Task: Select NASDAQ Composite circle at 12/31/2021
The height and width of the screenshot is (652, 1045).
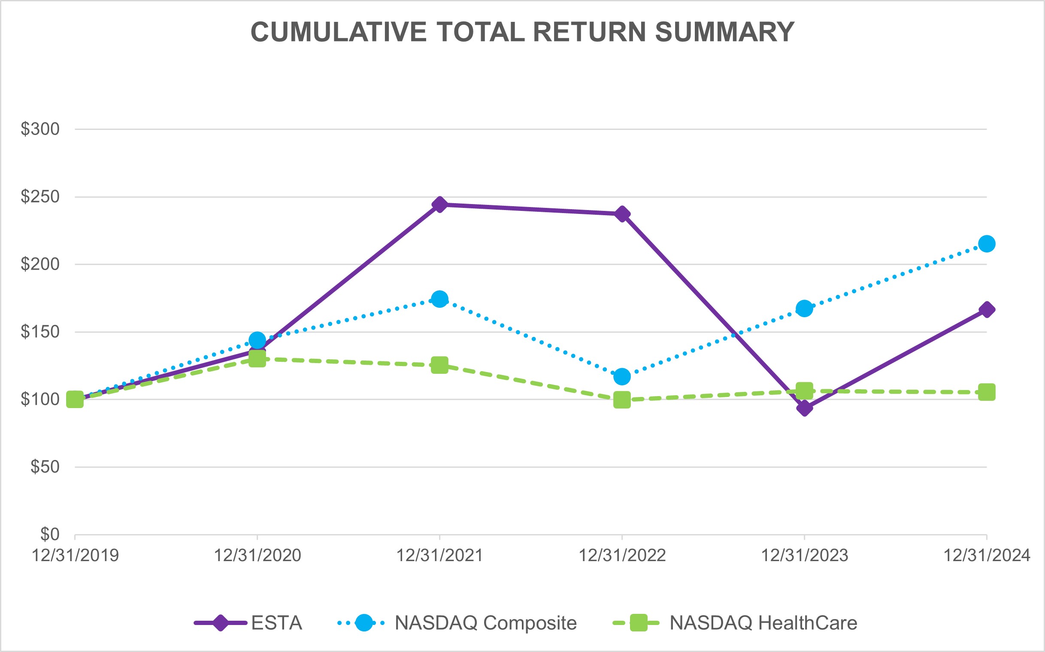Action: coord(439,299)
